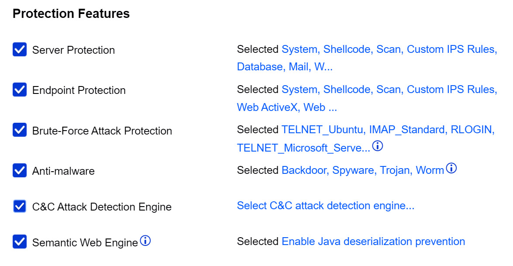Click info icon after Worm in Anti-malware
This screenshot has width=513, height=266.
click(451, 169)
